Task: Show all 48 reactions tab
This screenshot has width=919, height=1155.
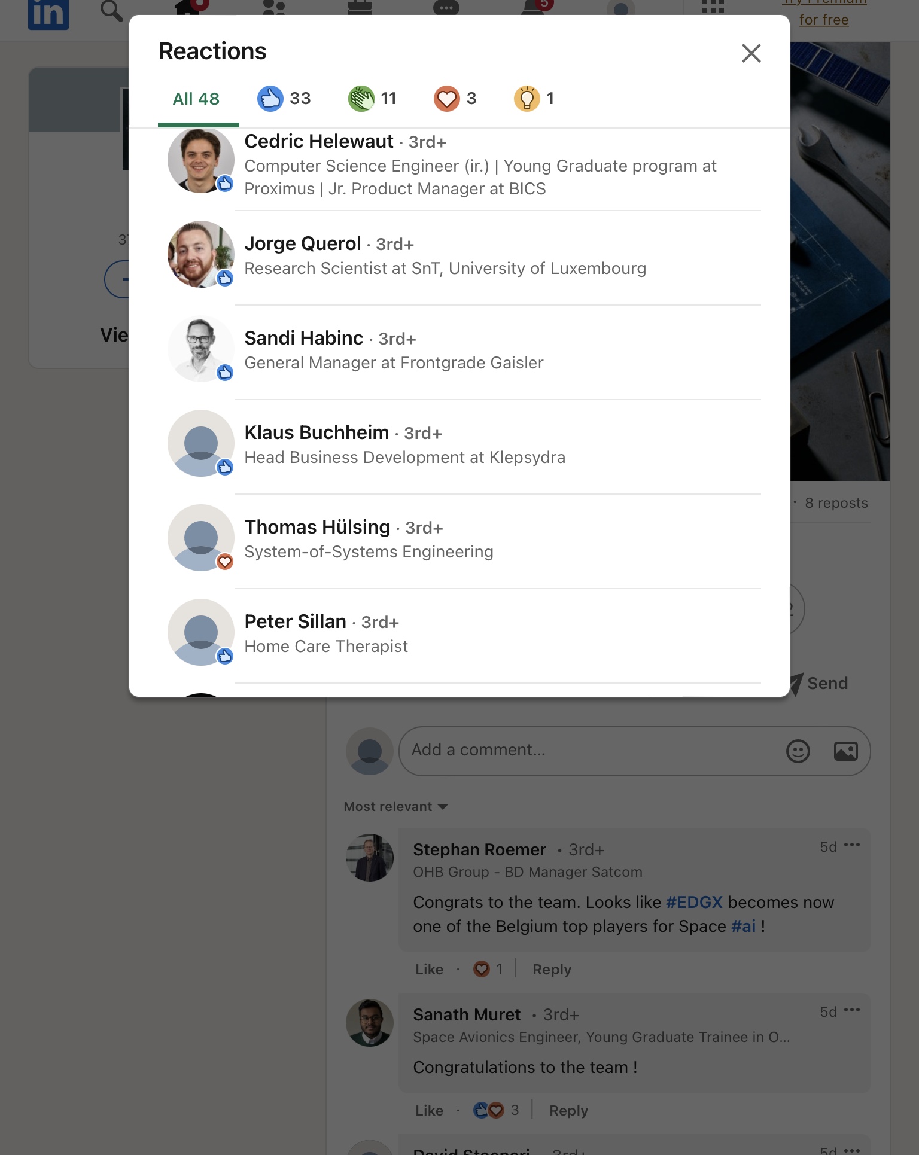Action: 196,99
